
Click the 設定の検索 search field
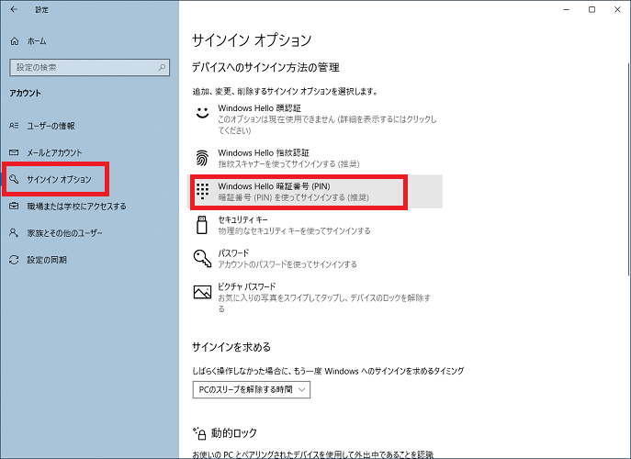[x=89, y=67]
